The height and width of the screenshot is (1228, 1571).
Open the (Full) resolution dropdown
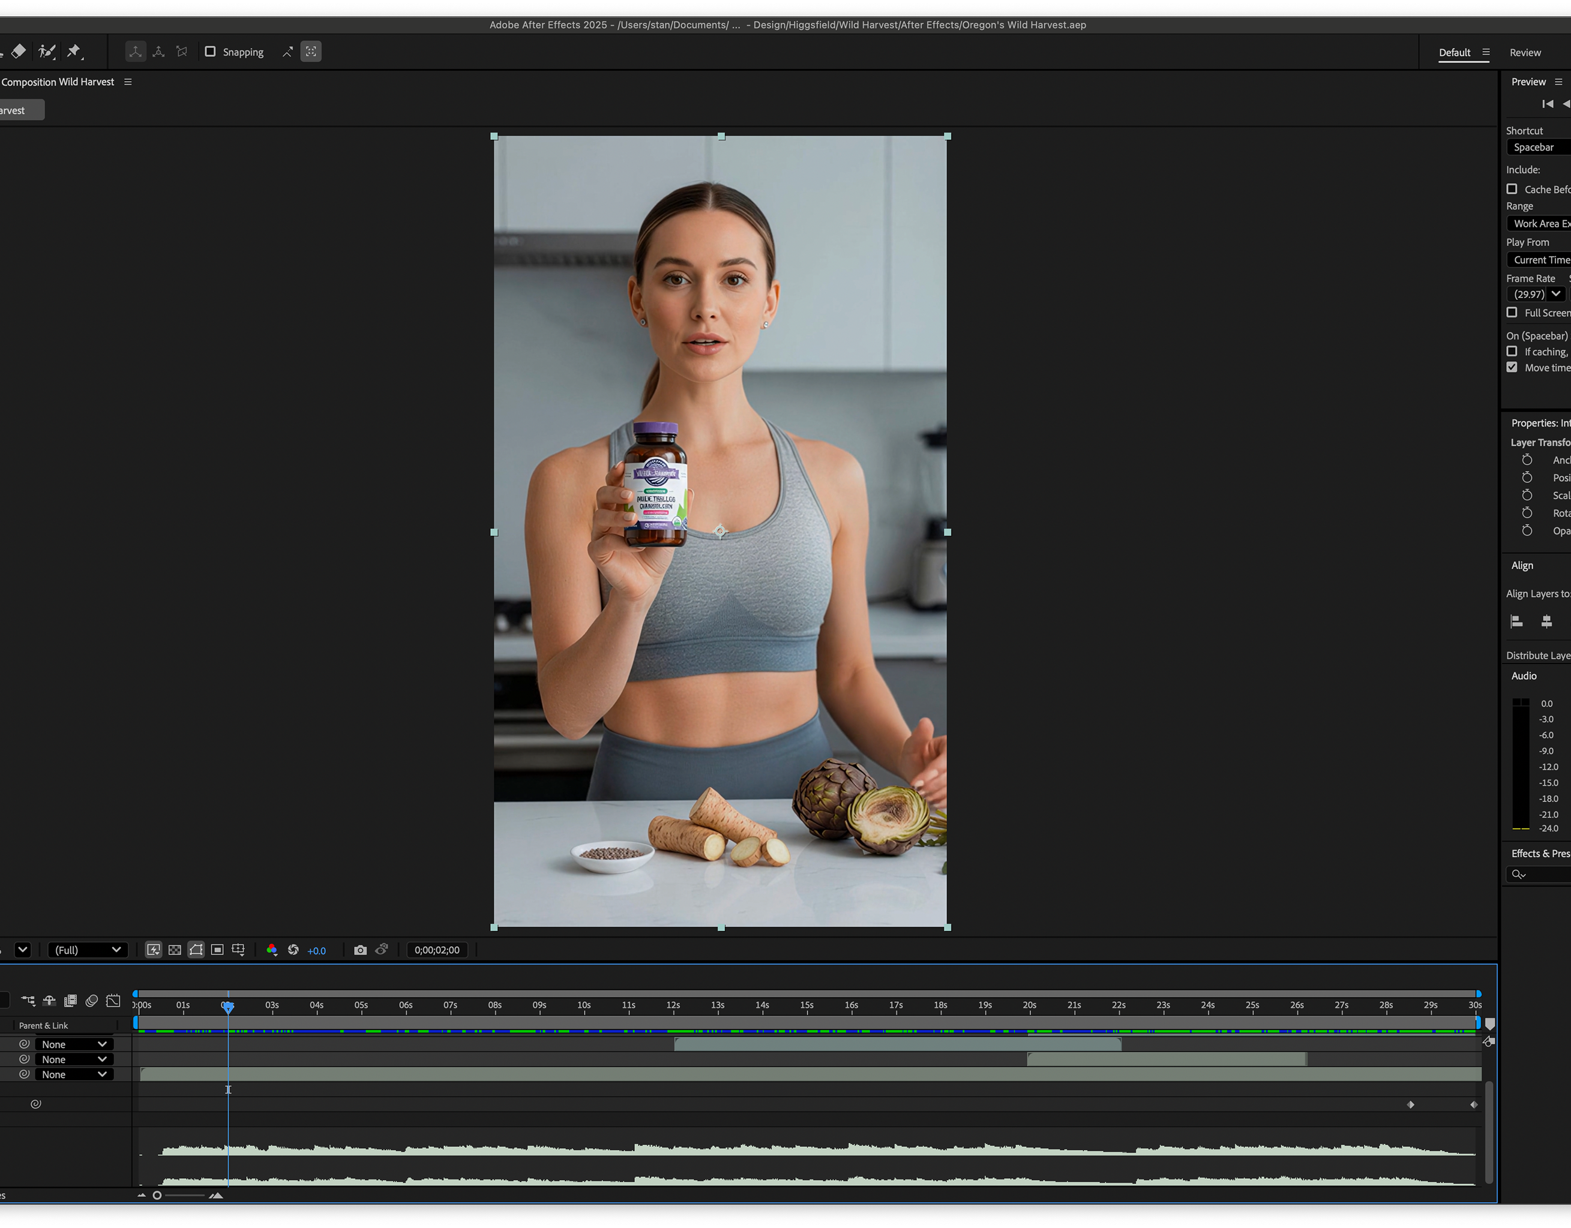click(88, 950)
